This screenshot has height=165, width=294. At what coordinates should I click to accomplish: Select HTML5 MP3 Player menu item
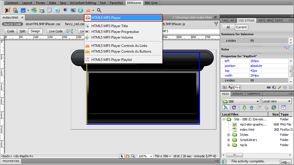(x=123, y=18)
